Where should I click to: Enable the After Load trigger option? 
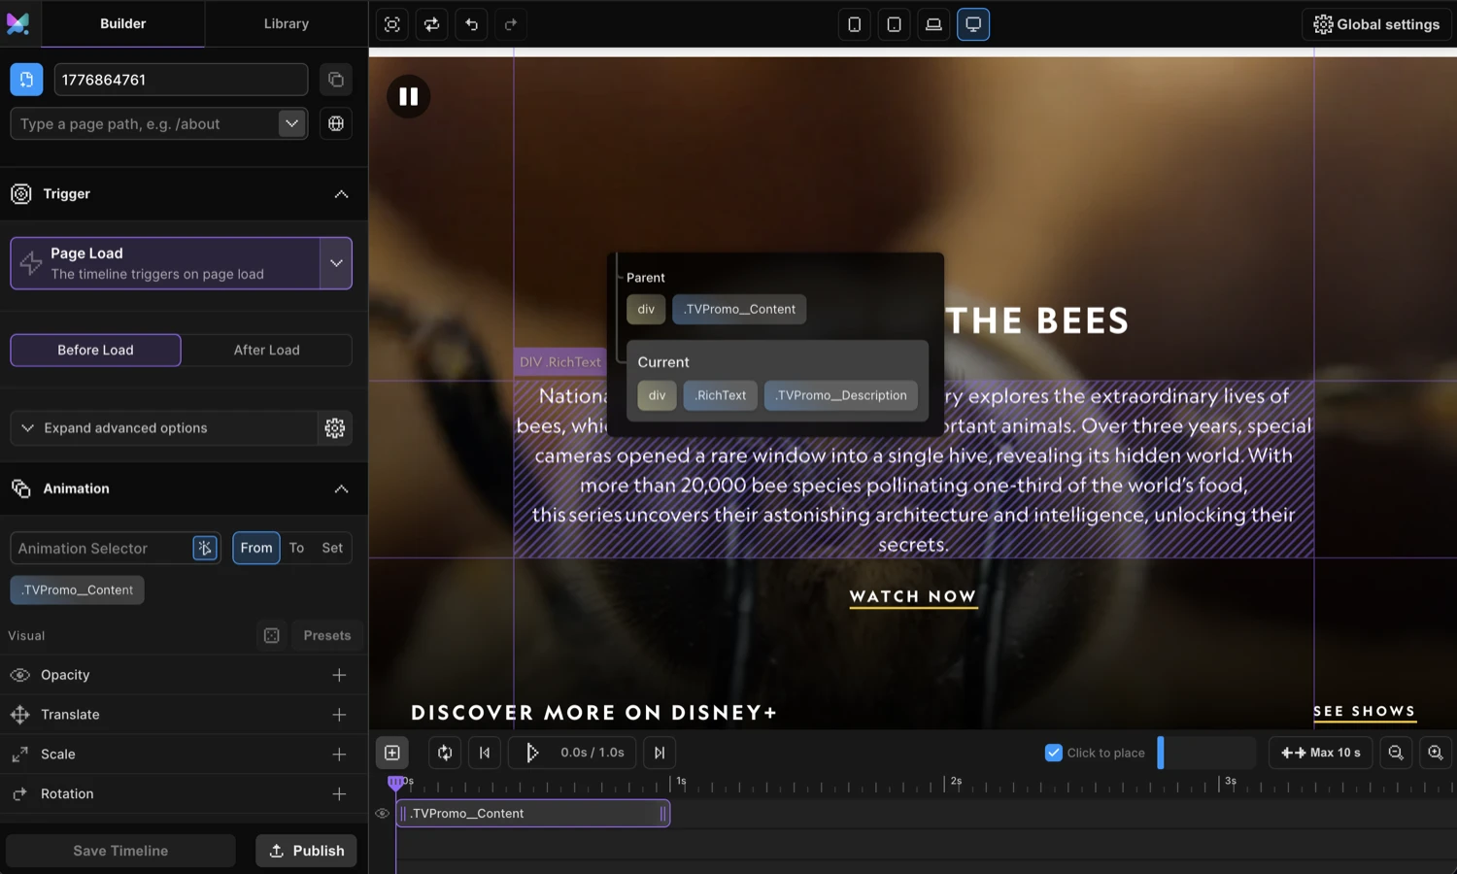click(x=266, y=350)
